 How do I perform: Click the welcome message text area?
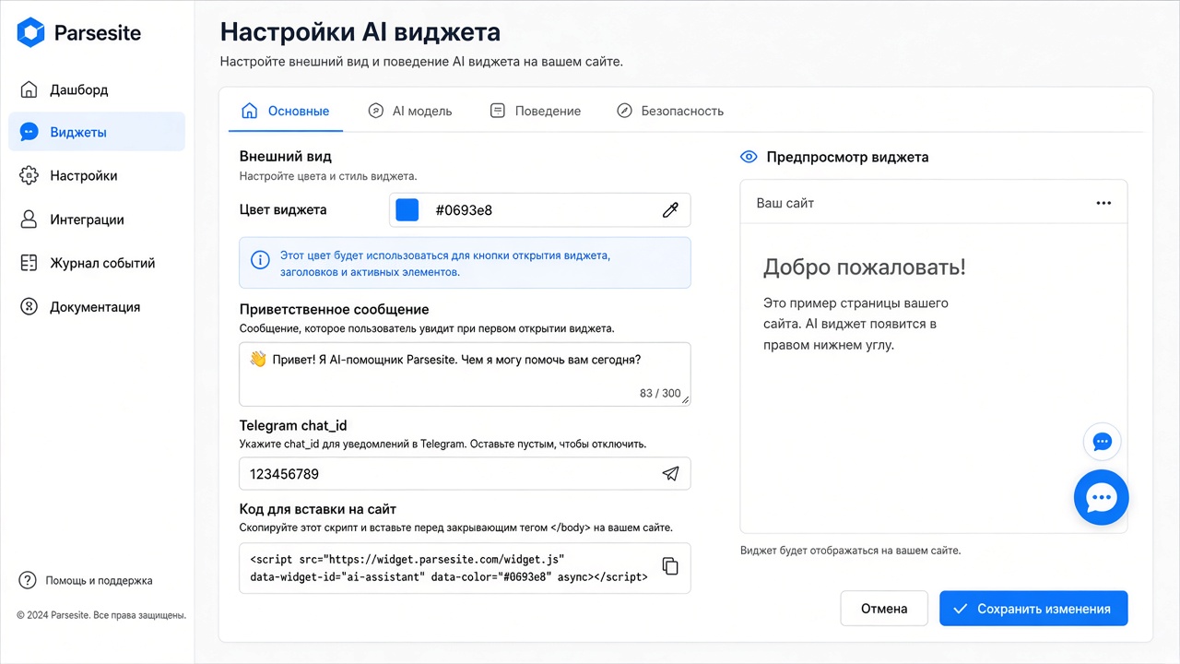pyautogui.click(x=465, y=373)
